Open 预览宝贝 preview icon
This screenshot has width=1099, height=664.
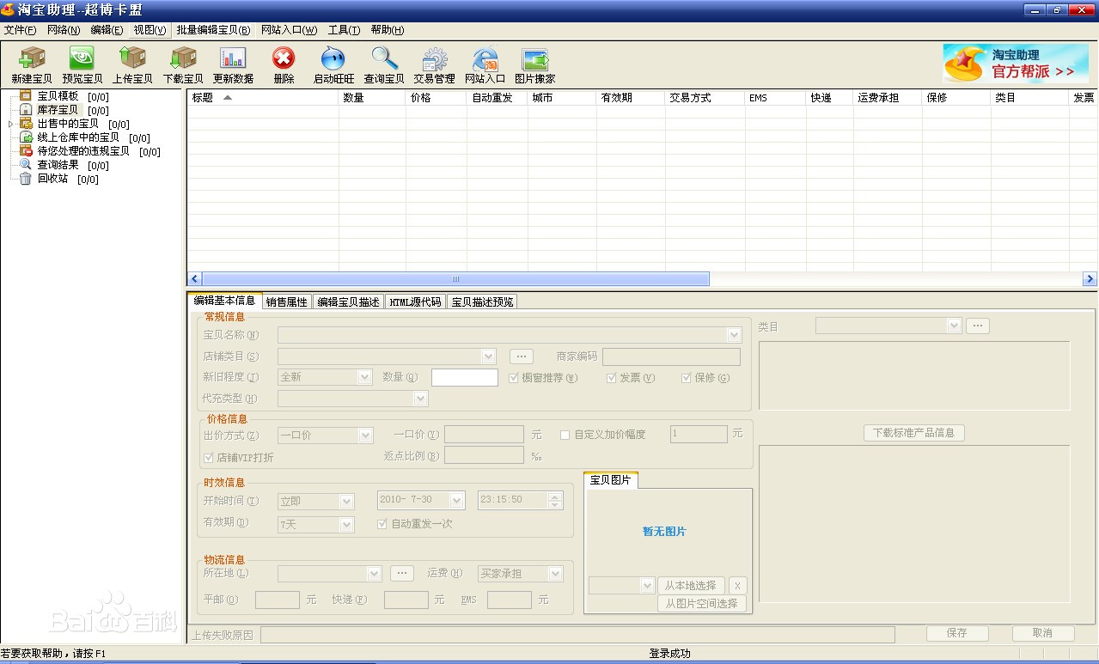[x=82, y=59]
